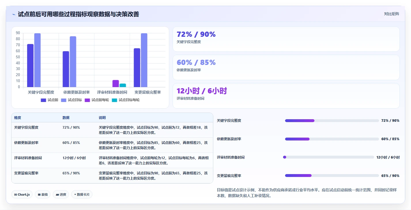This screenshot has width=411, height=210.
Task: Click the 关键字段完整度 progress bar
Action: click(332, 121)
